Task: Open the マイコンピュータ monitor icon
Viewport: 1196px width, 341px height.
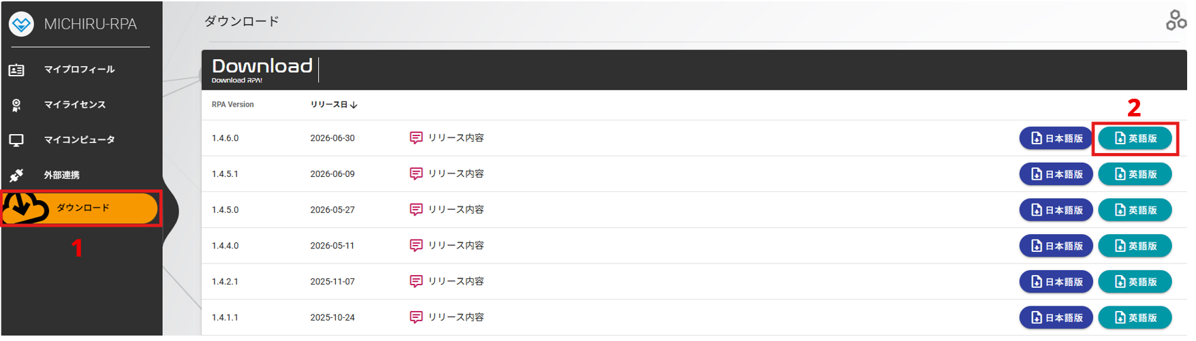Action: coord(16,140)
